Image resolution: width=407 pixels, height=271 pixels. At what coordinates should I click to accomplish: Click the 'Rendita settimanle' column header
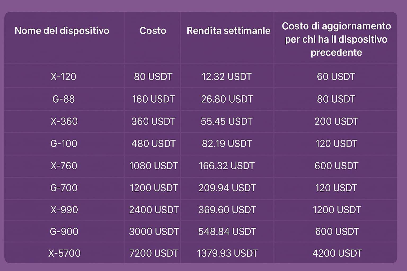[228, 31]
